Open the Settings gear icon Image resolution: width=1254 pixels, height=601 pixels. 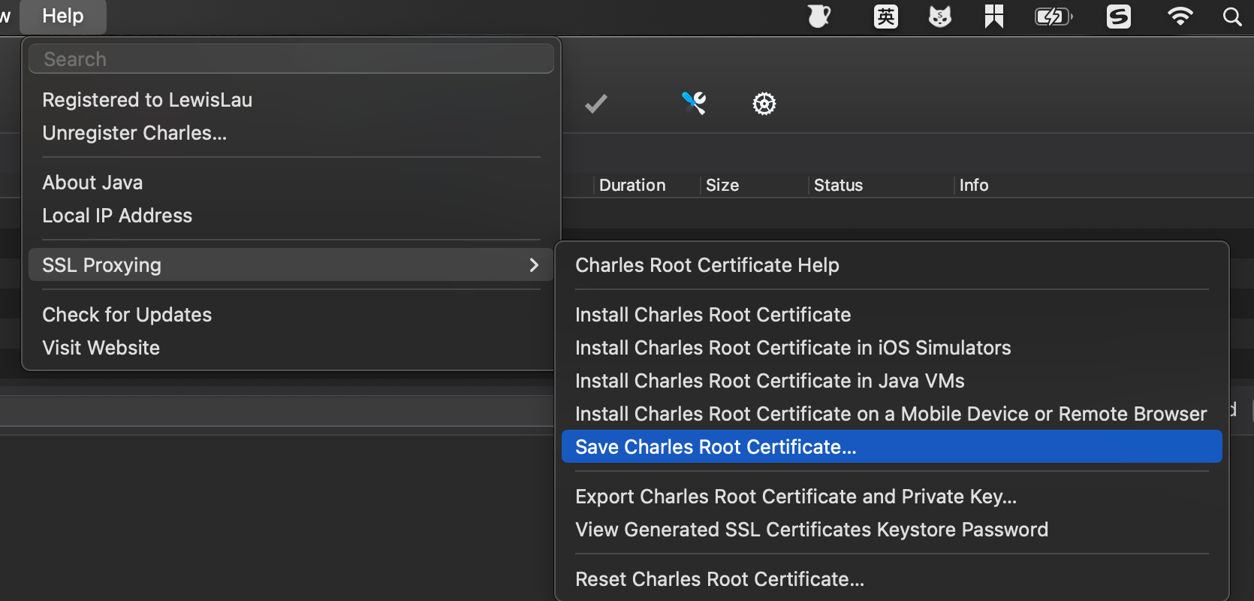click(x=764, y=104)
